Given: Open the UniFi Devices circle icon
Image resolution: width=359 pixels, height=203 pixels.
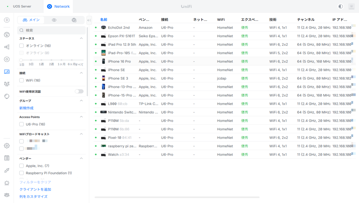Looking at the screenshot, I should click(7, 59).
